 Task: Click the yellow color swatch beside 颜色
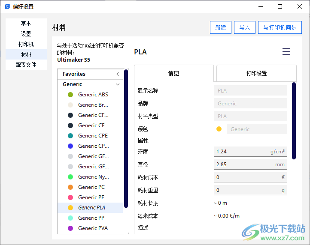pos(219,129)
